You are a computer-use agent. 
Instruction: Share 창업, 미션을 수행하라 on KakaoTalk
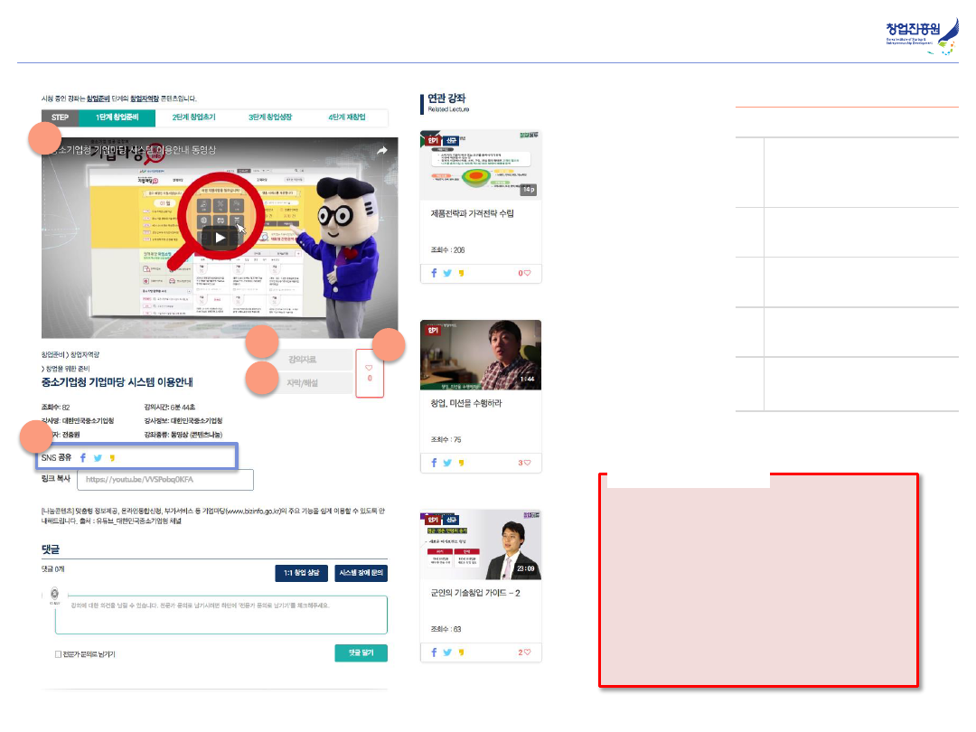tap(461, 463)
